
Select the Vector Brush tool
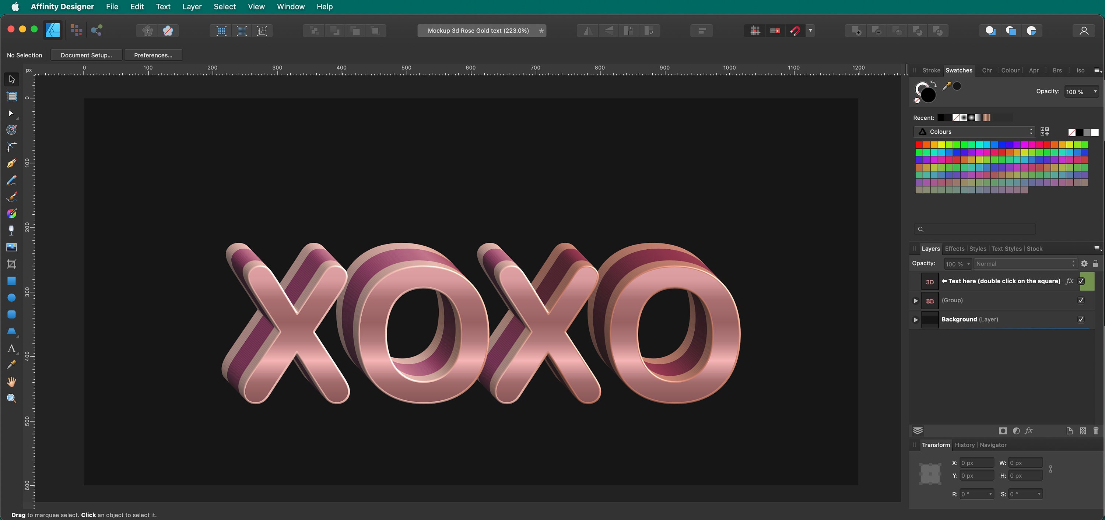(x=11, y=197)
